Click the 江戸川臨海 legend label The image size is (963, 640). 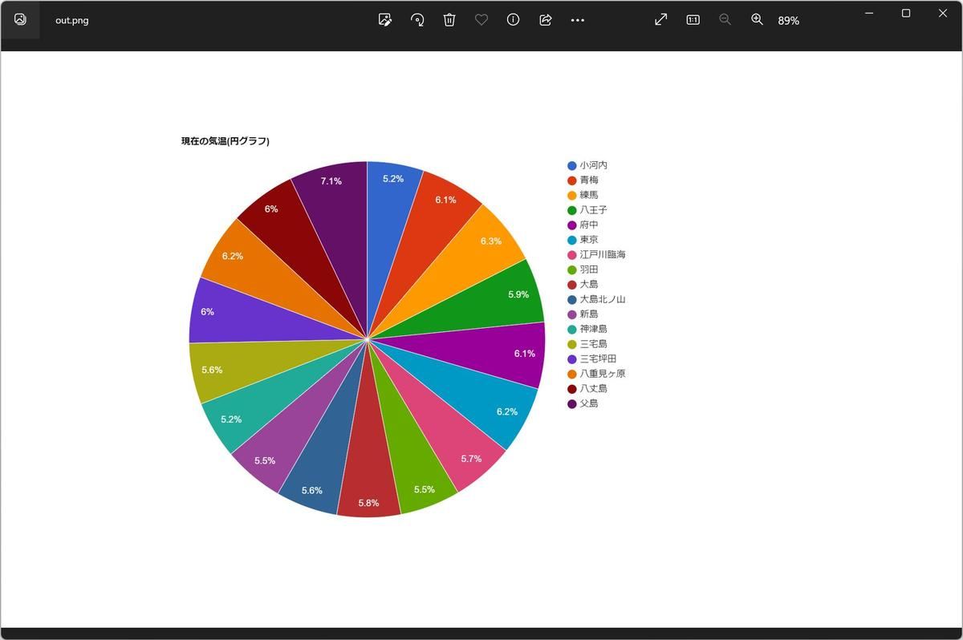tap(603, 254)
